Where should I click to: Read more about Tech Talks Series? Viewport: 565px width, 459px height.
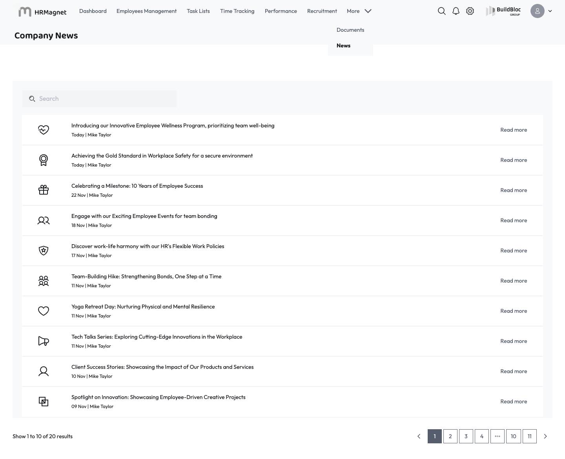(514, 341)
